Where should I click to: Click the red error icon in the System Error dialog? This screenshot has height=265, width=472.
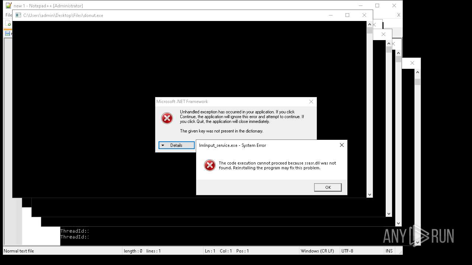[209, 165]
